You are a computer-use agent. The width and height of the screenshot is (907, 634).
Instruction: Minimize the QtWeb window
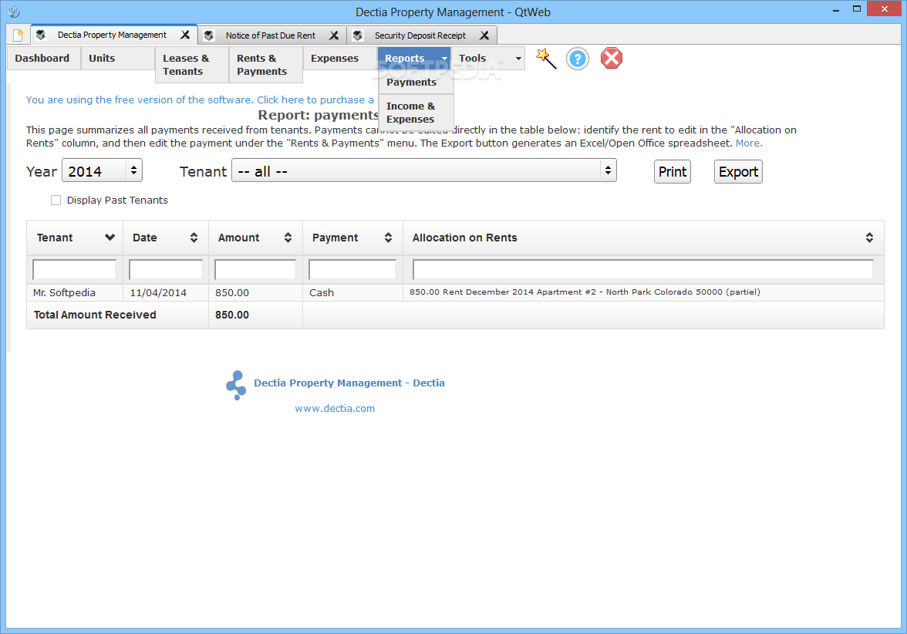coord(835,9)
